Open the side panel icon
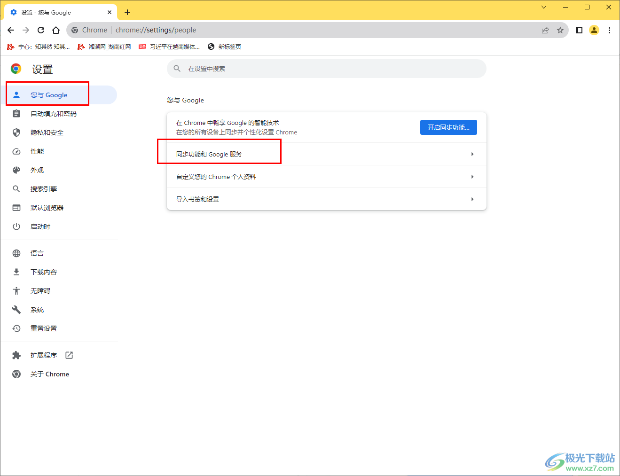This screenshot has height=476, width=620. [579, 30]
